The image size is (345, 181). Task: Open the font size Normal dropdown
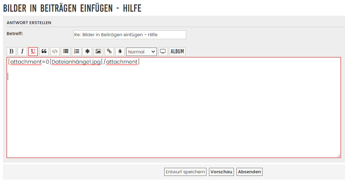[142, 52]
